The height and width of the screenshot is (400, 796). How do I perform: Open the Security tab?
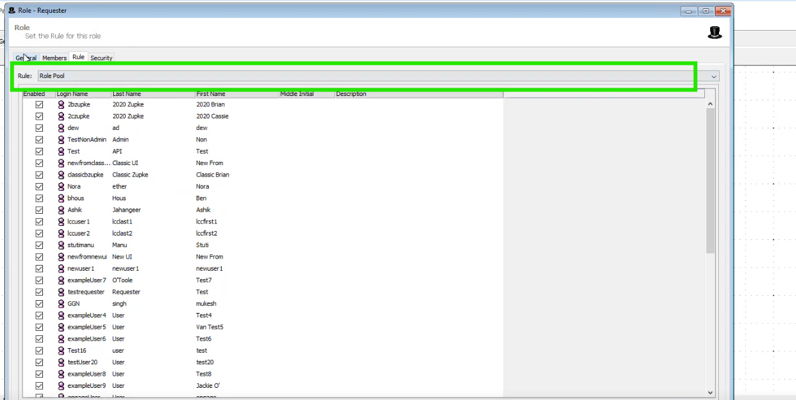pos(101,58)
